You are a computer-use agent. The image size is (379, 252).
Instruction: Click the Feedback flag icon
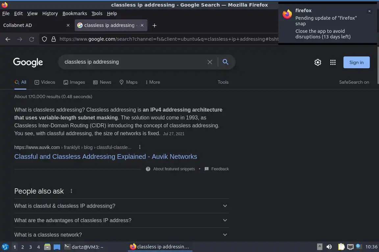(x=206, y=169)
